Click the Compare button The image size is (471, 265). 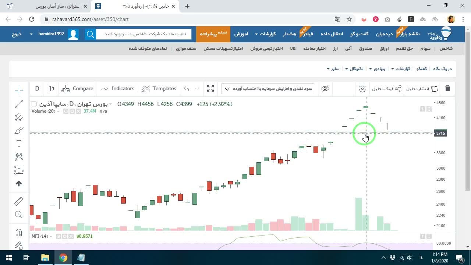coord(77,89)
